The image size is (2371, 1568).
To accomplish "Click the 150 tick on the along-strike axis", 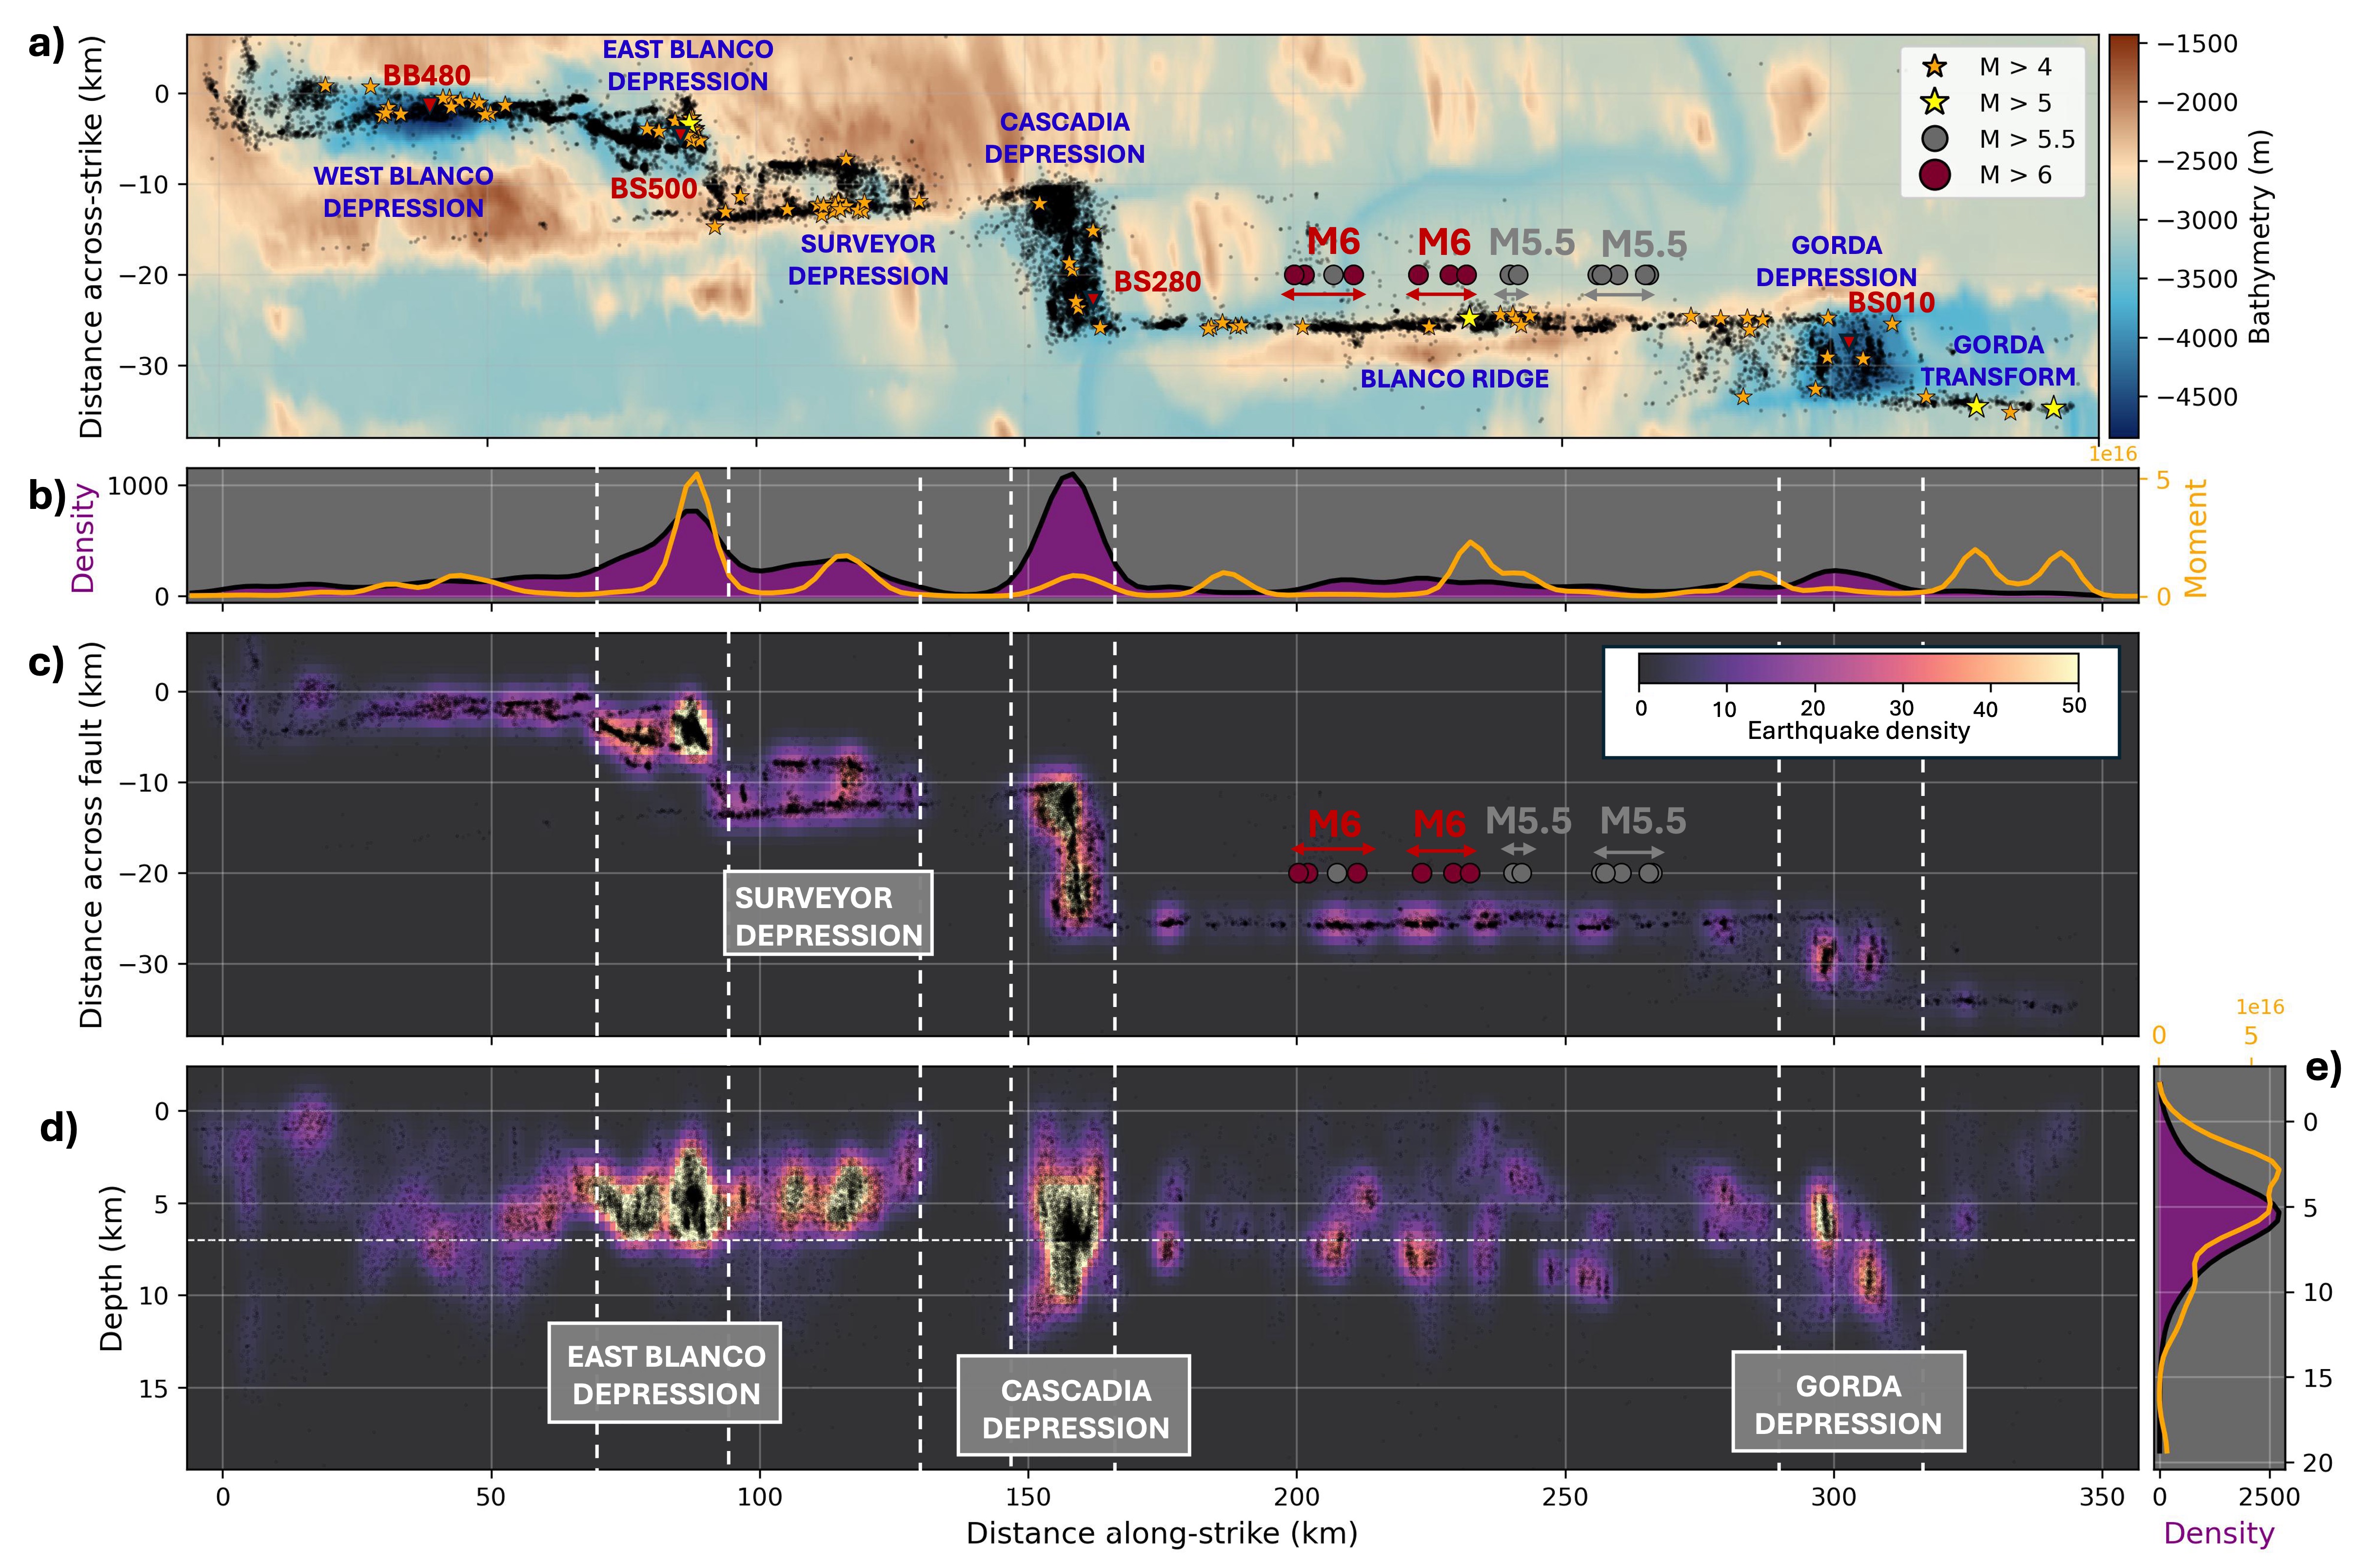I will pyautogui.click(x=1028, y=1497).
